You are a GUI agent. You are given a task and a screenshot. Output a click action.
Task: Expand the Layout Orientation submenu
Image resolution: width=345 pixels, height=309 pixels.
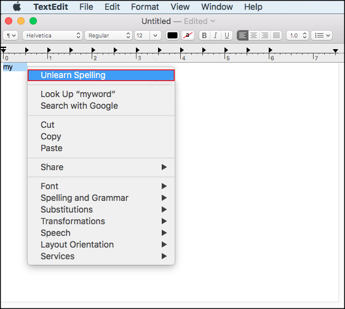coord(101,244)
